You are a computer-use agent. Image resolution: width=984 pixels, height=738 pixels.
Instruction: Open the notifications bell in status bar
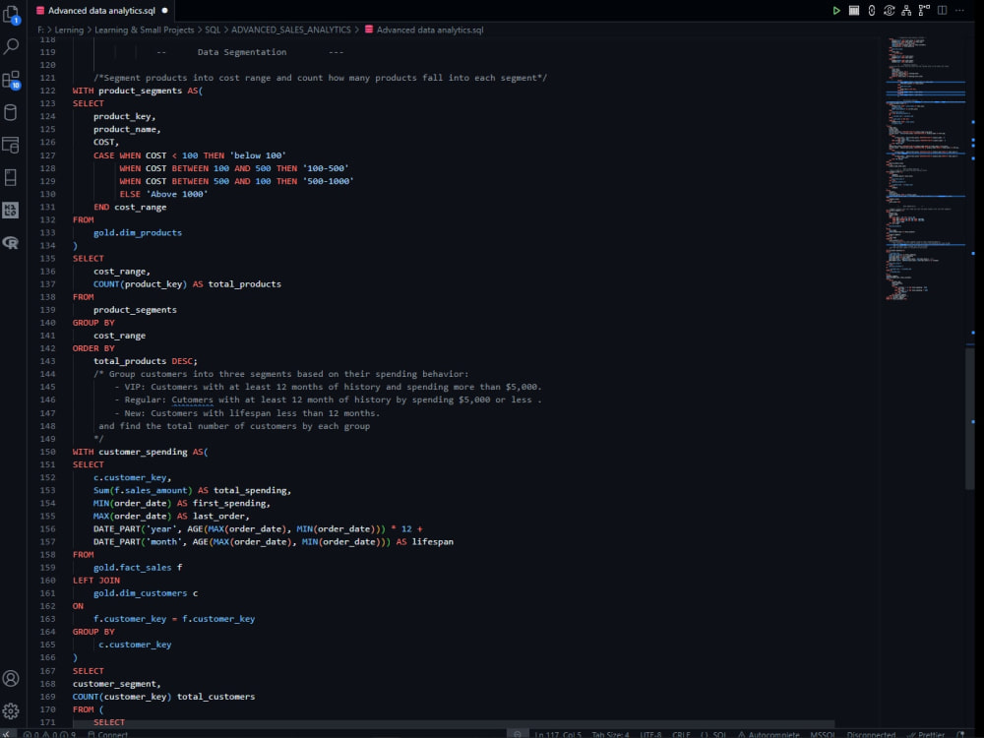[x=960, y=734]
